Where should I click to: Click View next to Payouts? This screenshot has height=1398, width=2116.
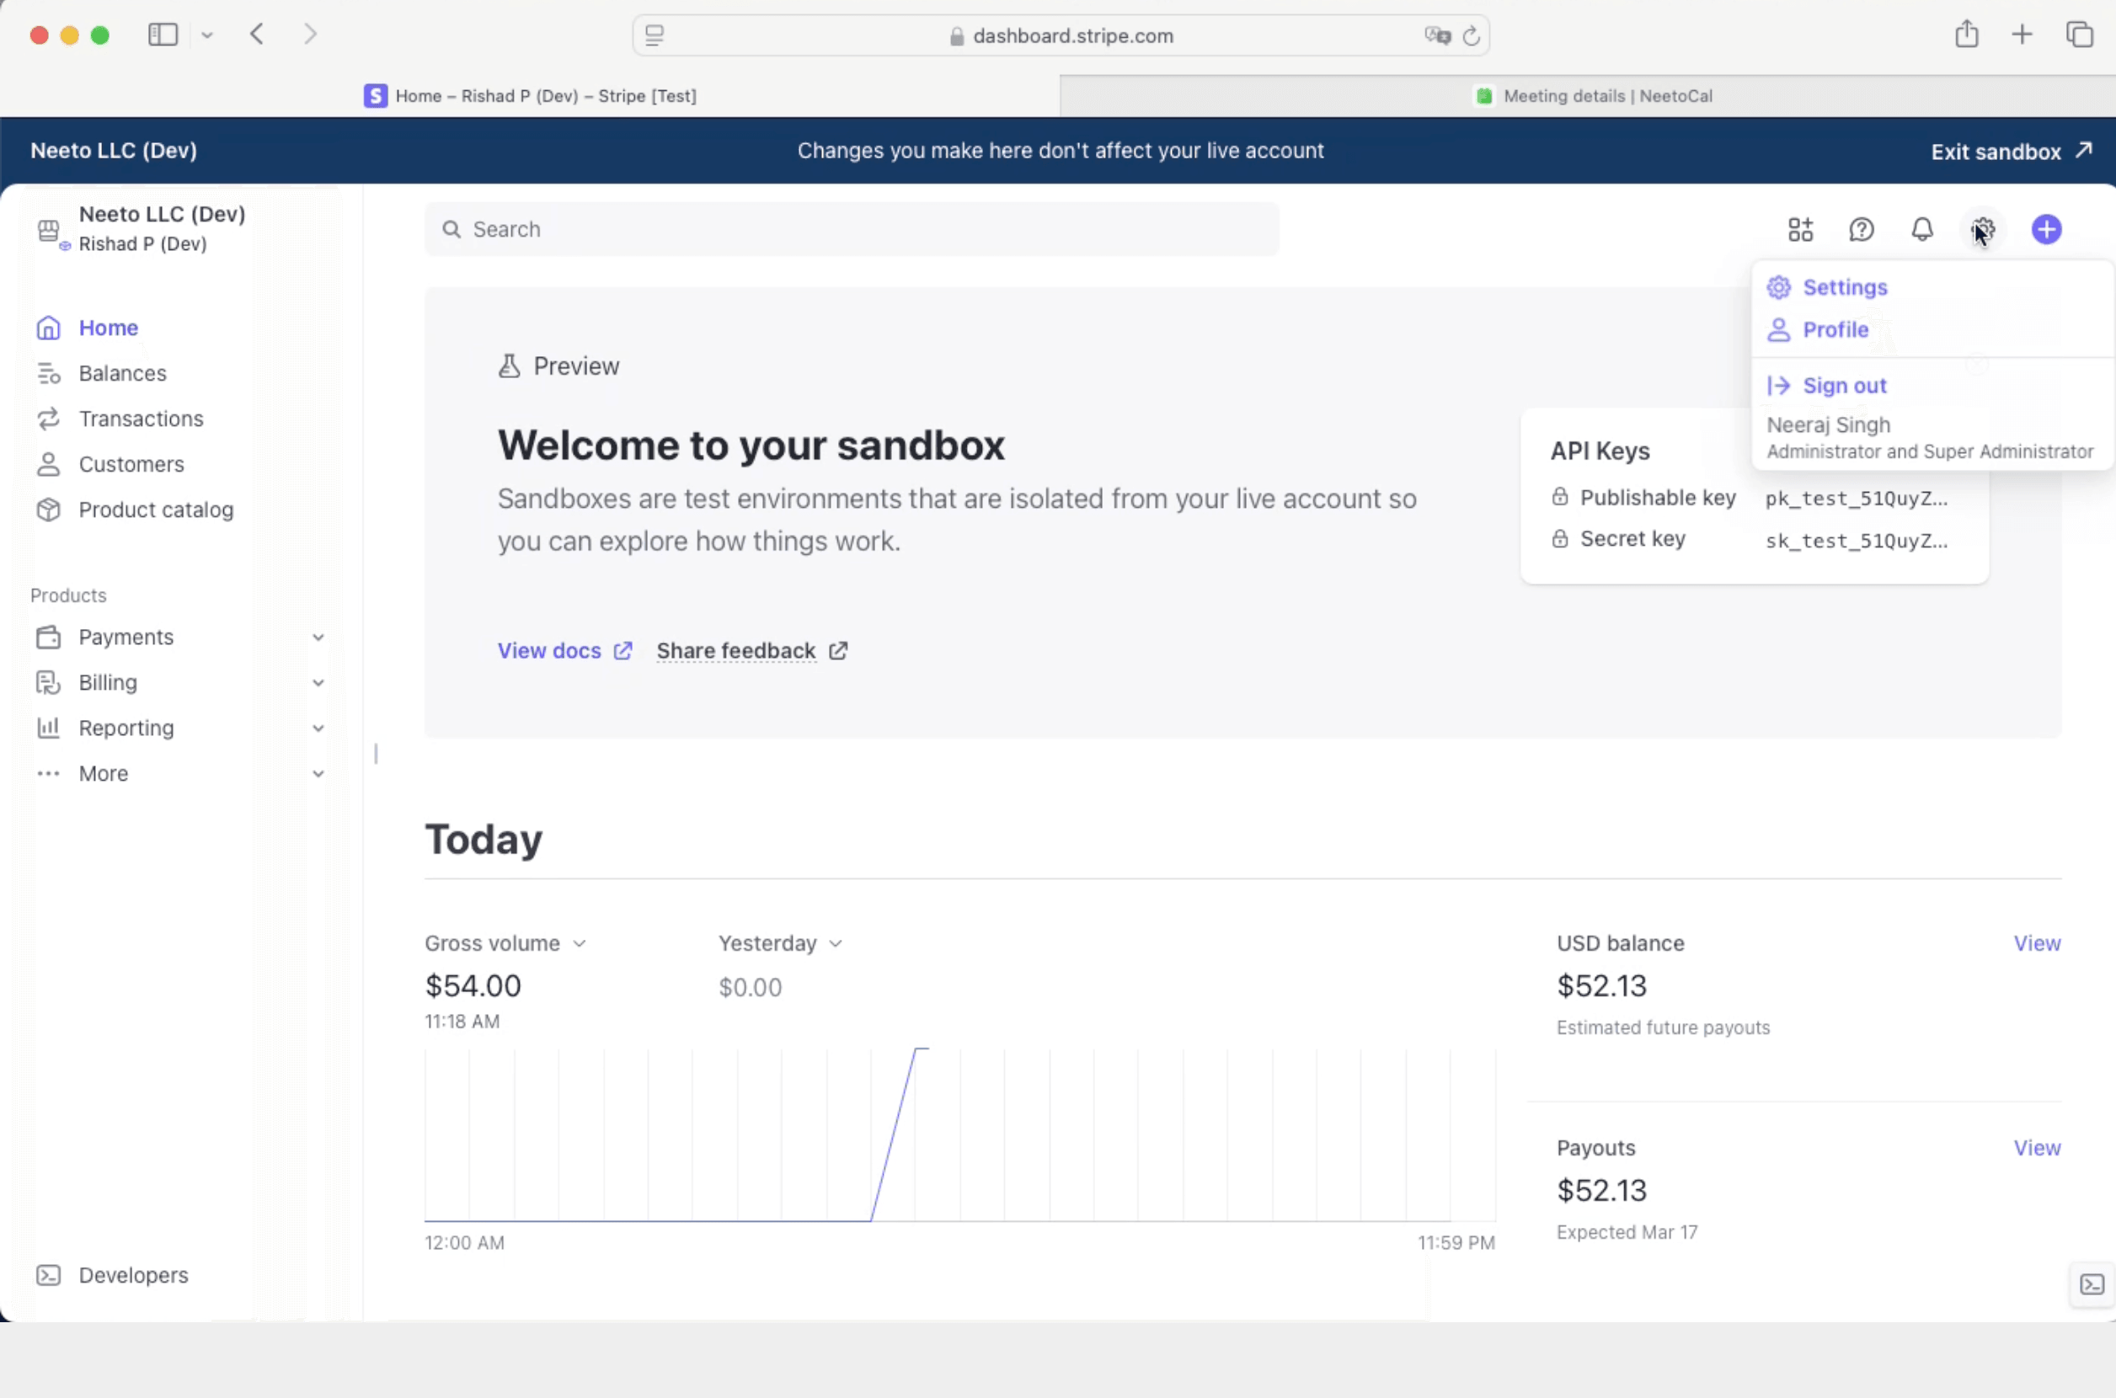tap(2037, 1149)
